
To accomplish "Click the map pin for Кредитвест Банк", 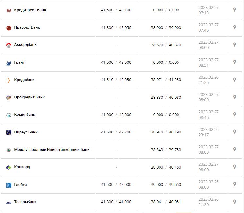I will click(235, 10).
